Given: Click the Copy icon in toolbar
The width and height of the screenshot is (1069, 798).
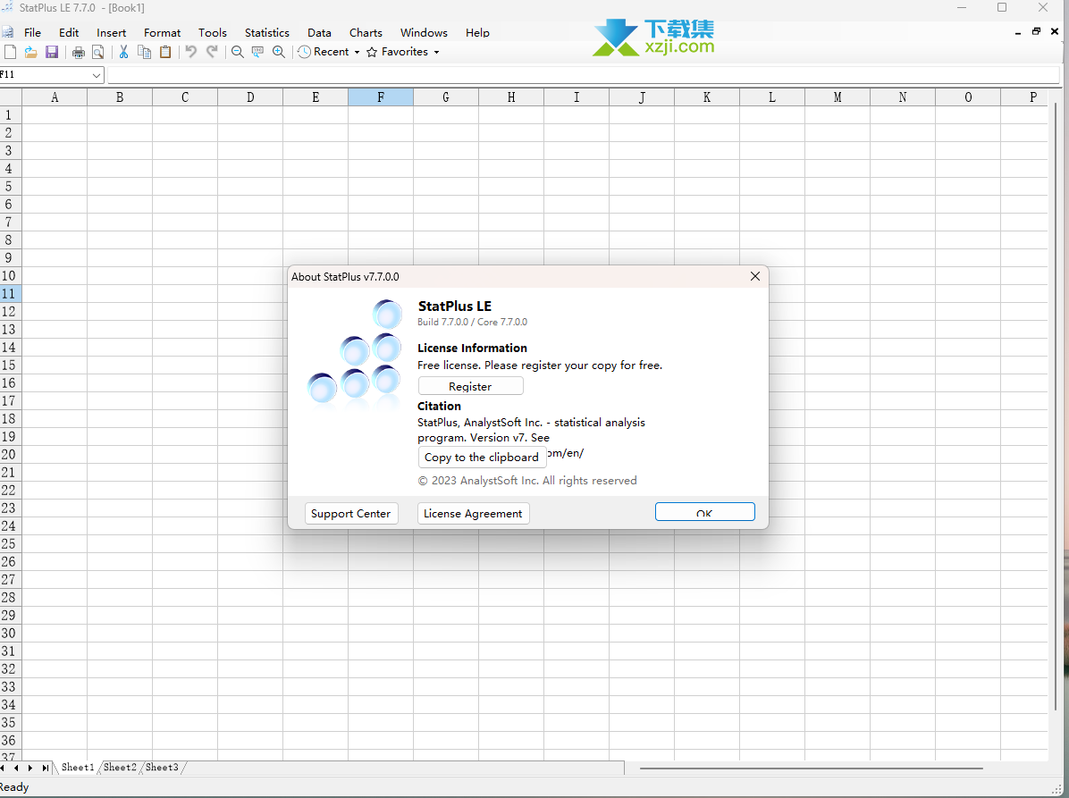Looking at the screenshot, I should point(145,52).
